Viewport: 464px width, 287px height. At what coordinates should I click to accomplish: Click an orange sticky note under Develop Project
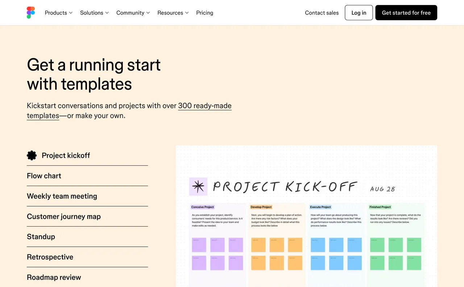[258, 245]
